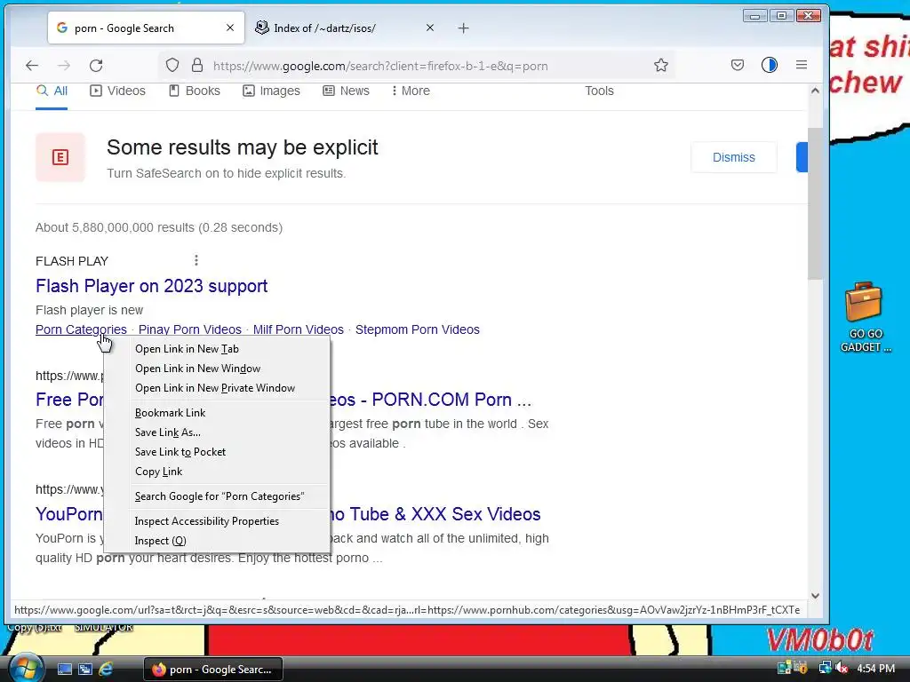Screen dimensions: 910x682
Task: Reload the page with the refresh icon
Action: tap(96, 66)
